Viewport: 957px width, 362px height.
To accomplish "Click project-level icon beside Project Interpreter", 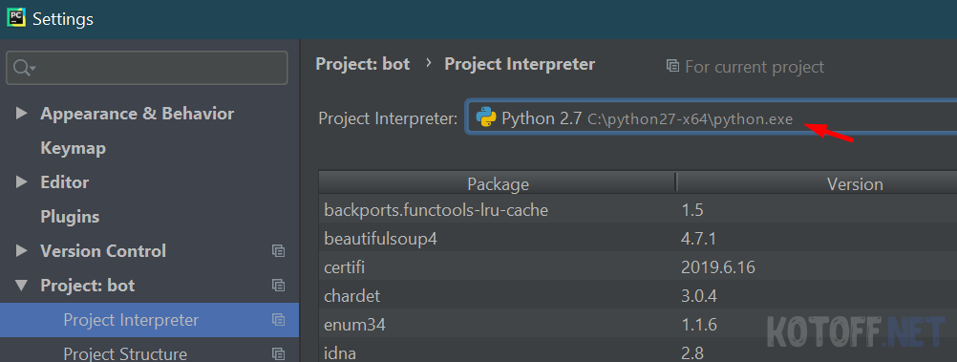I will pos(278,320).
